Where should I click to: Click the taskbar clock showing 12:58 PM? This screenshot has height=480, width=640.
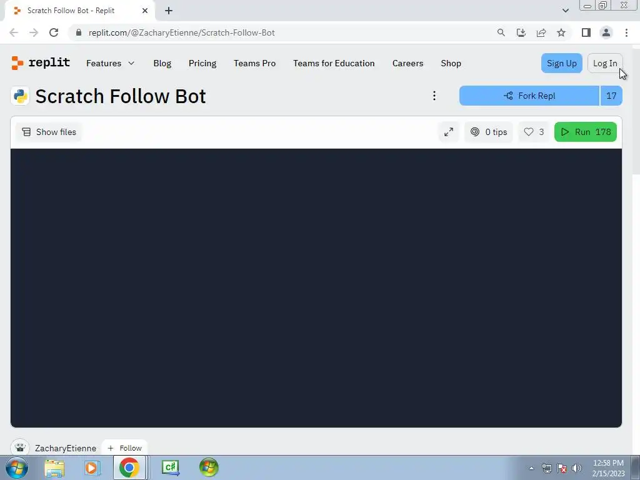pyautogui.click(x=608, y=467)
